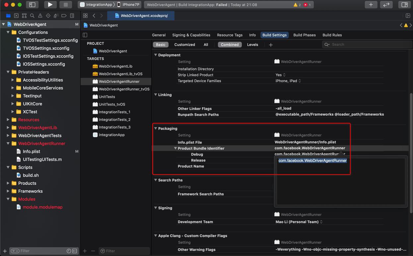Open the Signing & Capabilities tab

coord(191,35)
